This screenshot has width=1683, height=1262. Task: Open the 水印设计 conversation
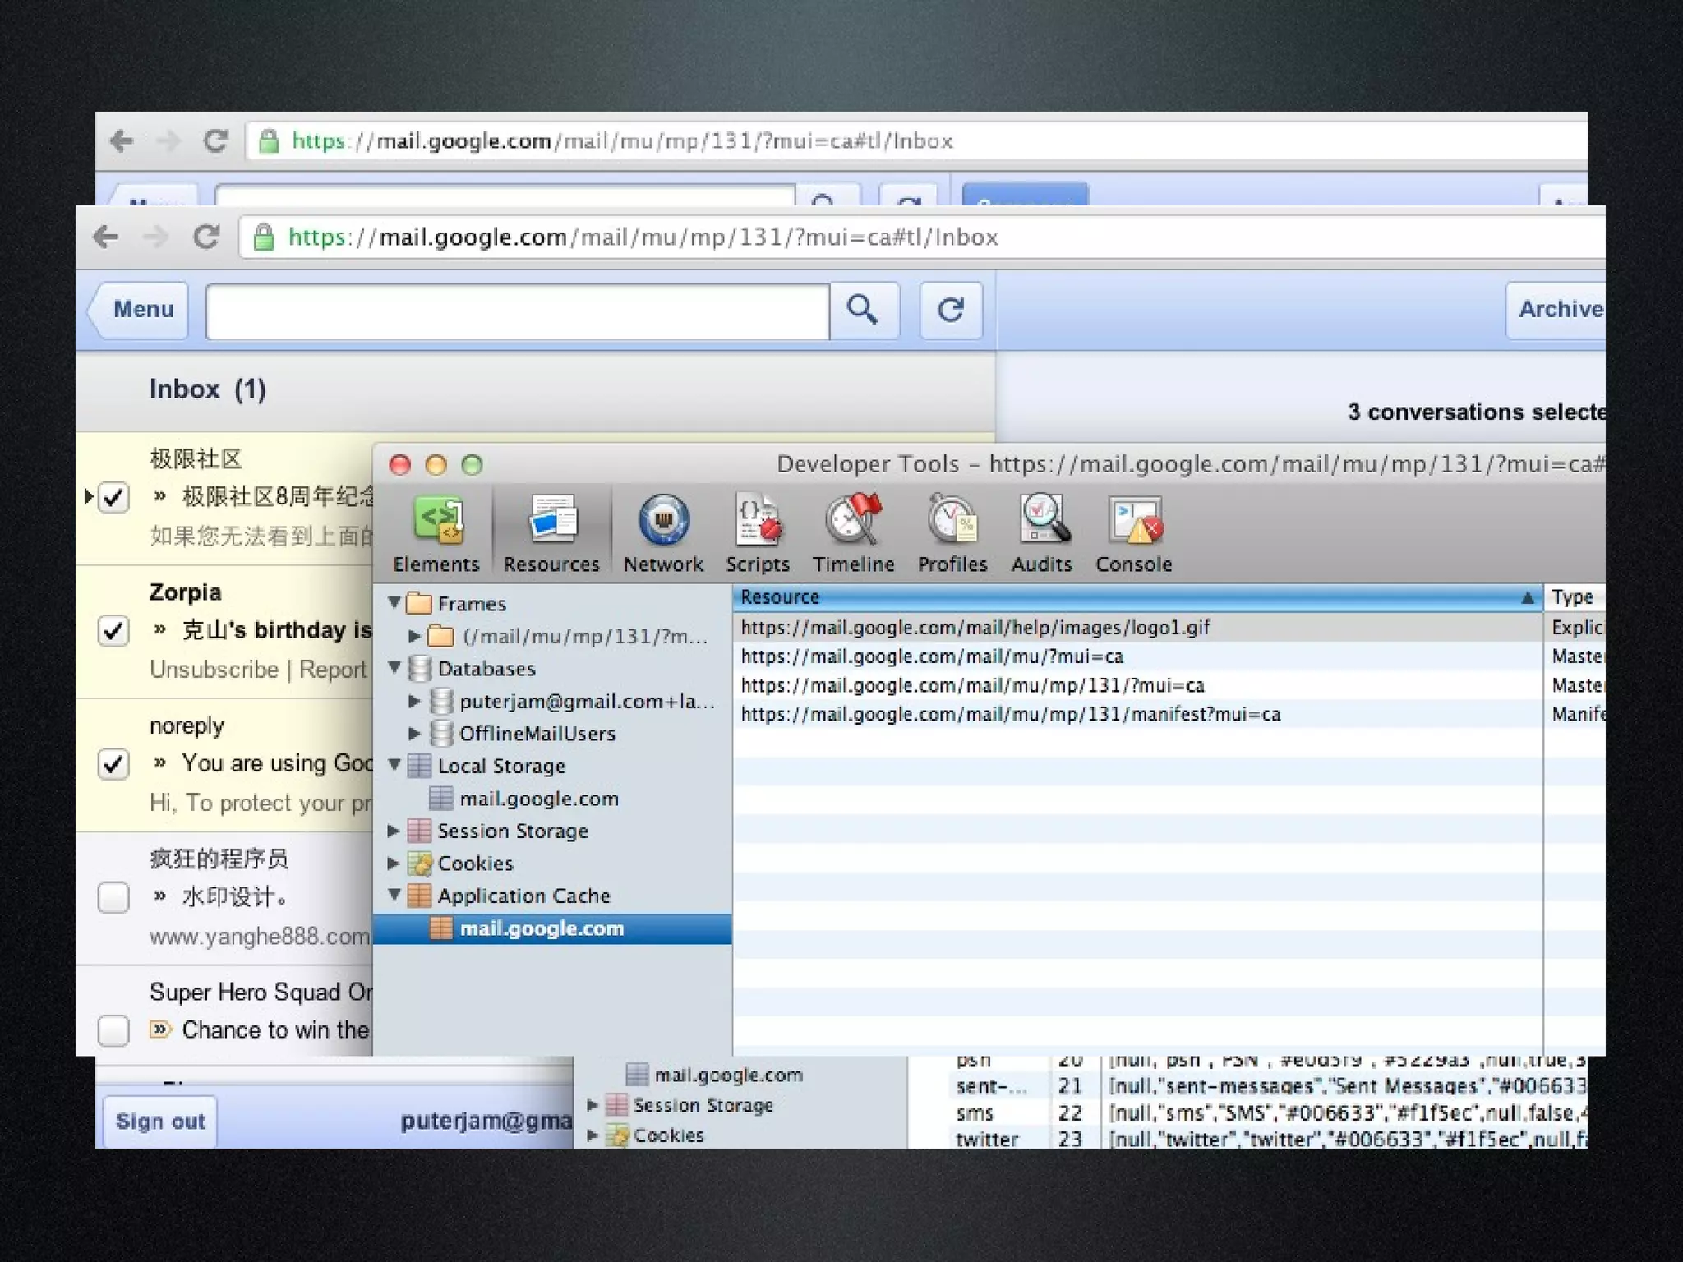tap(236, 897)
